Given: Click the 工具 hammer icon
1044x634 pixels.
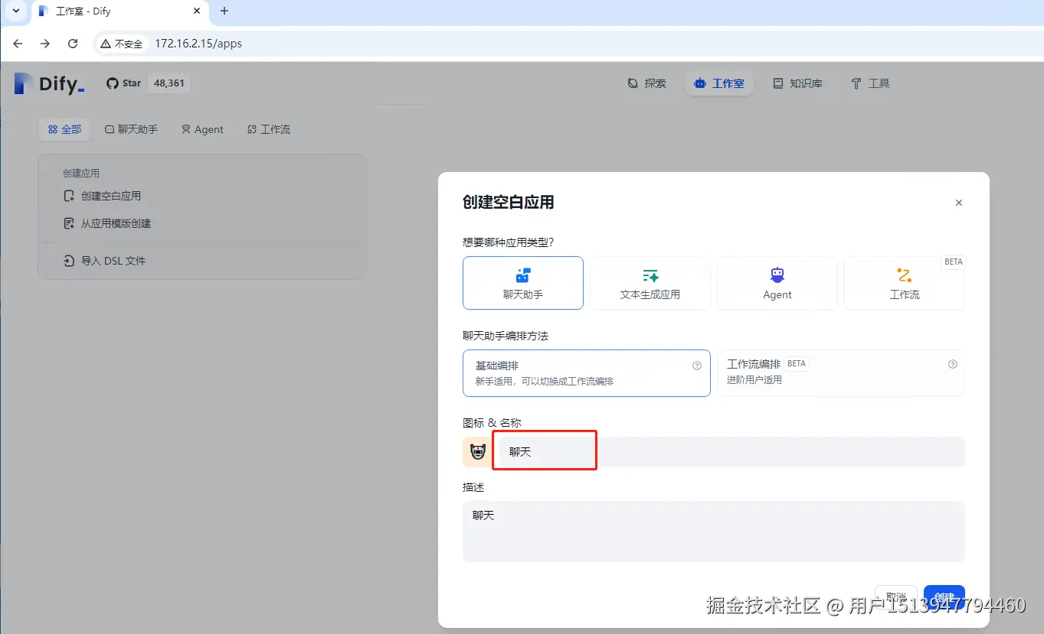Looking at the screenshot, I should click(856, 83).
